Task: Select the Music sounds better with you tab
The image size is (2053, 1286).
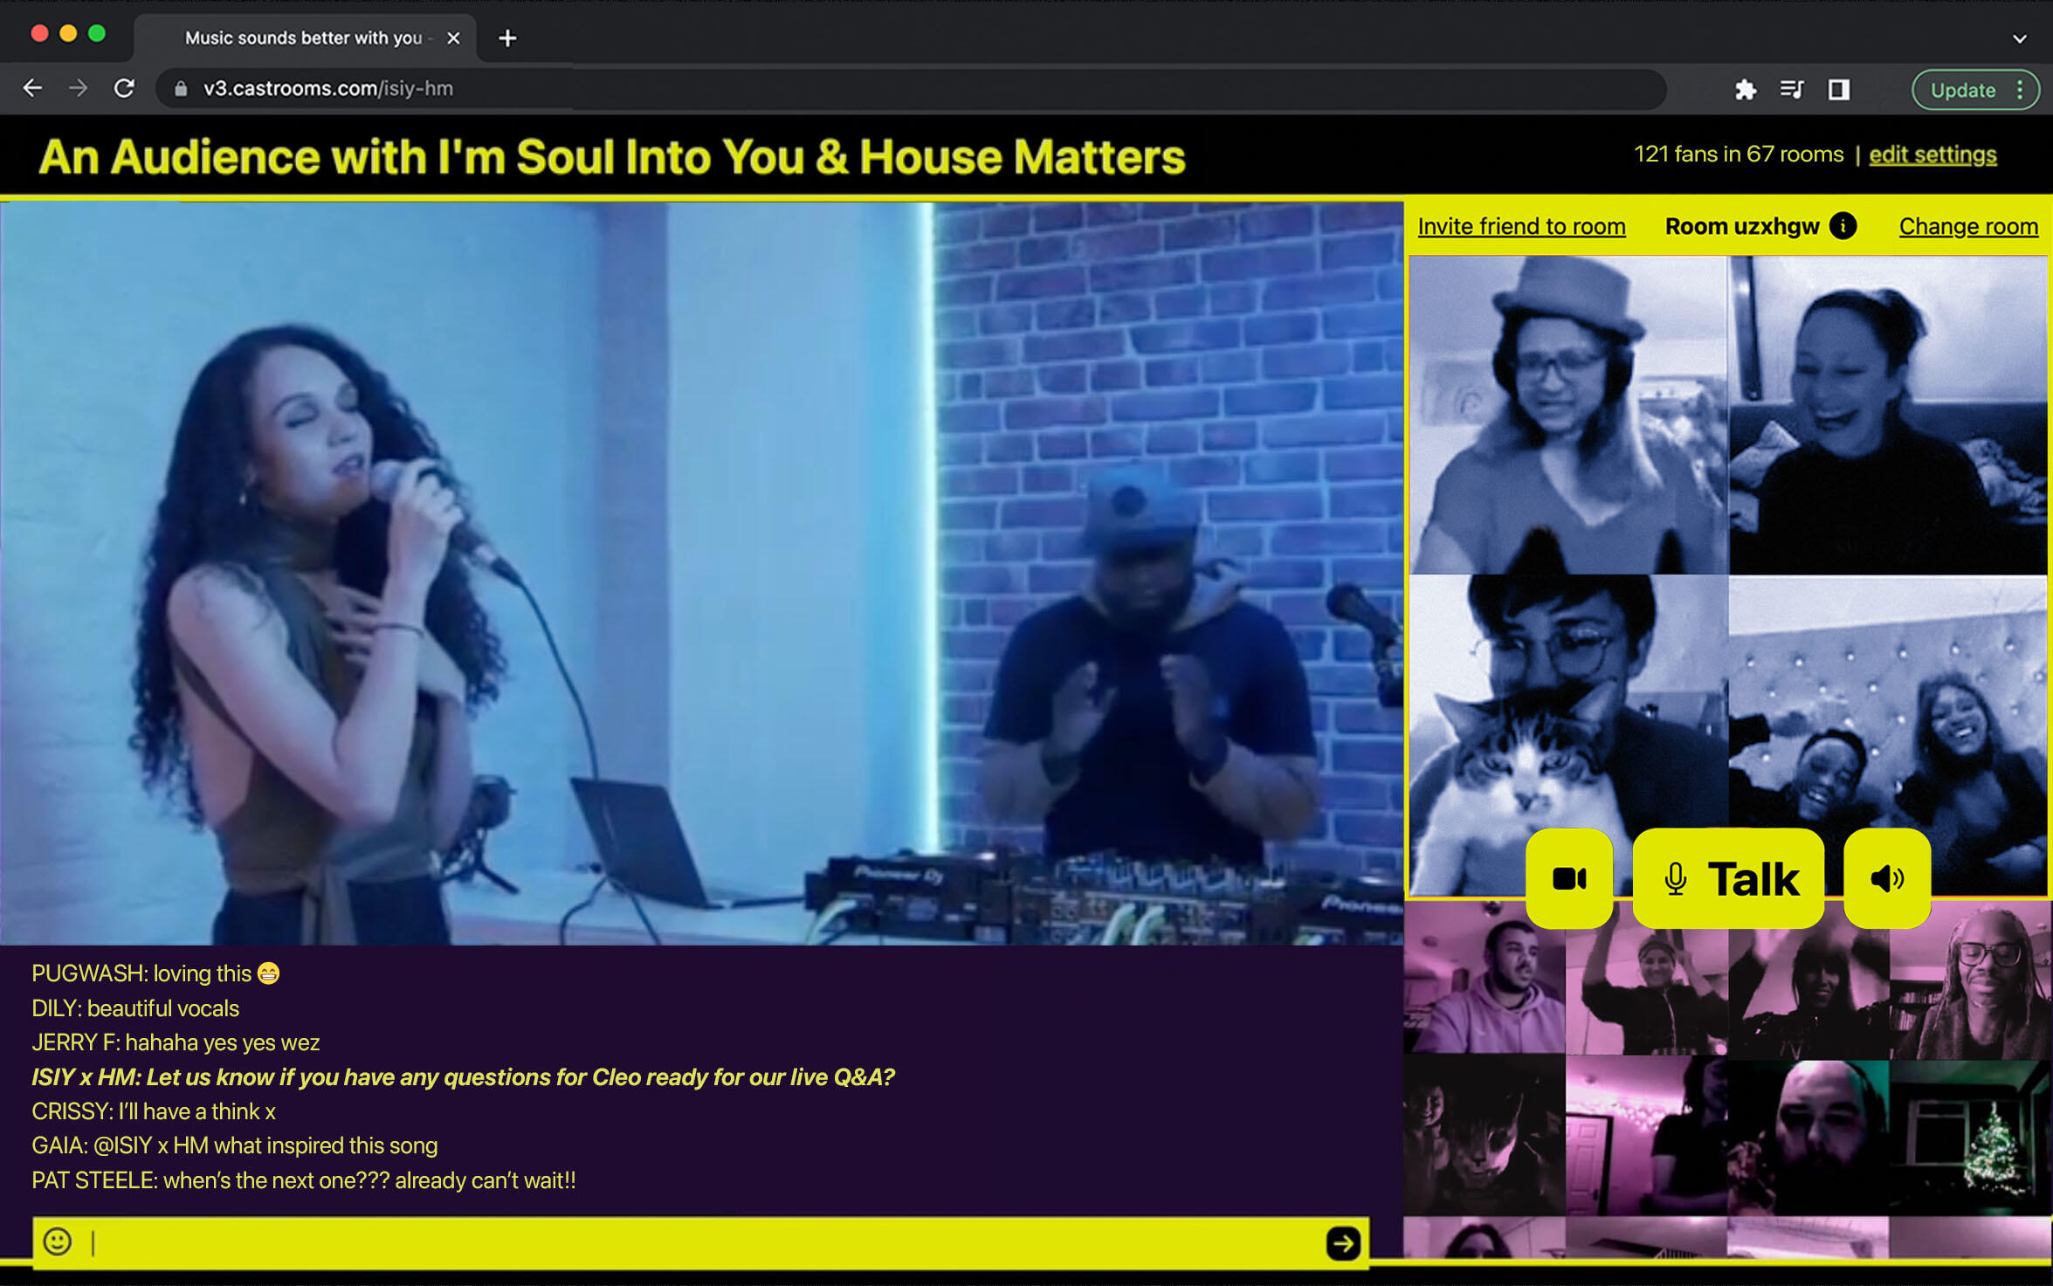Action: 303,38
